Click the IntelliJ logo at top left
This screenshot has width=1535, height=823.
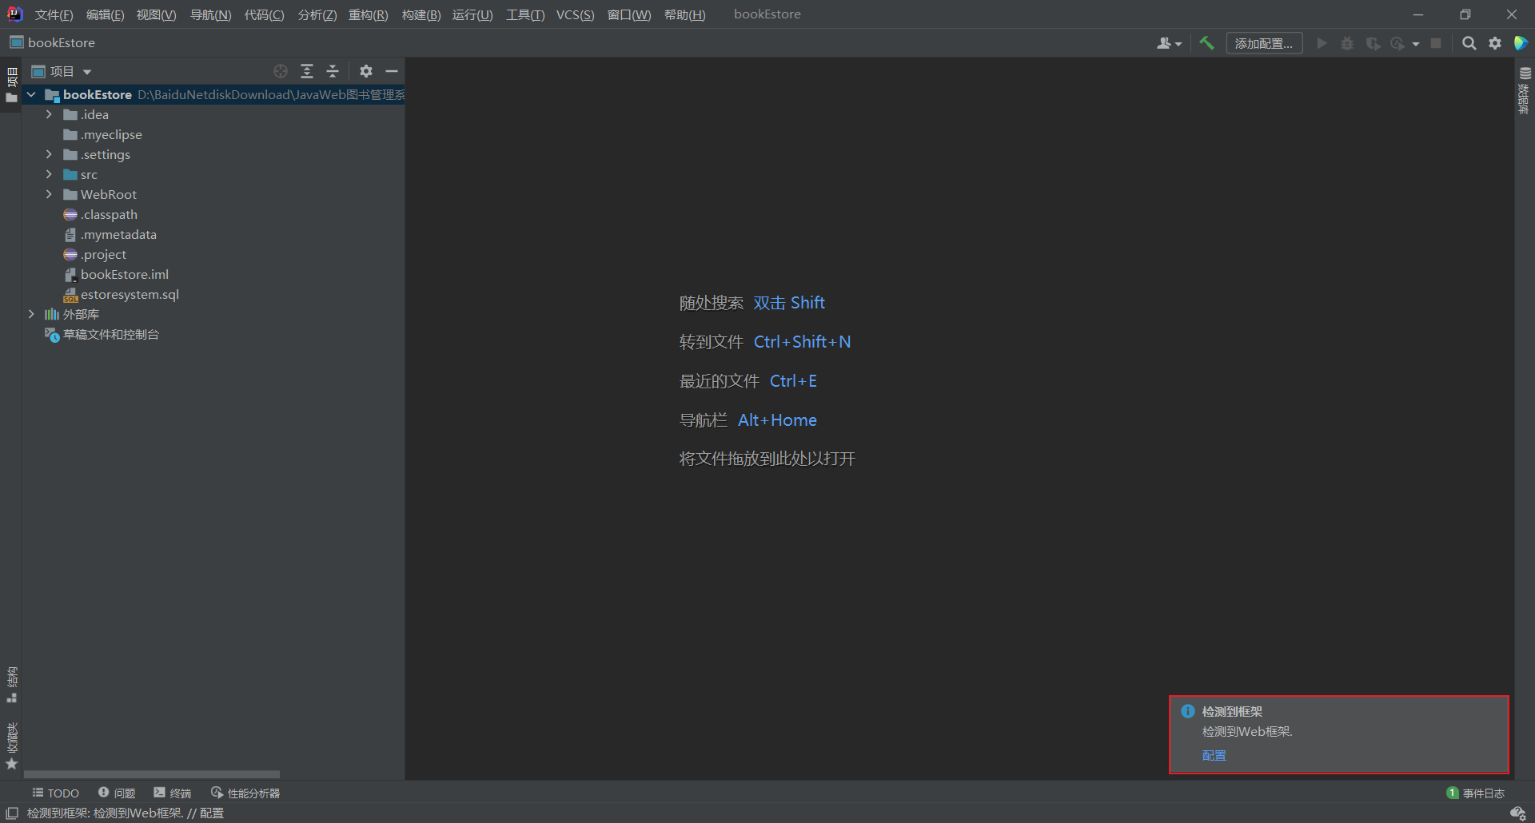[15, 14]
